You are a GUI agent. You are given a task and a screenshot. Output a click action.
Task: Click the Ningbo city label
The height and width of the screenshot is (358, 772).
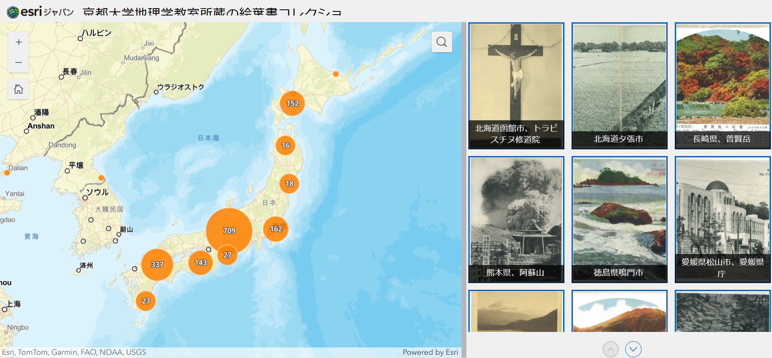(x=18, y=327)
